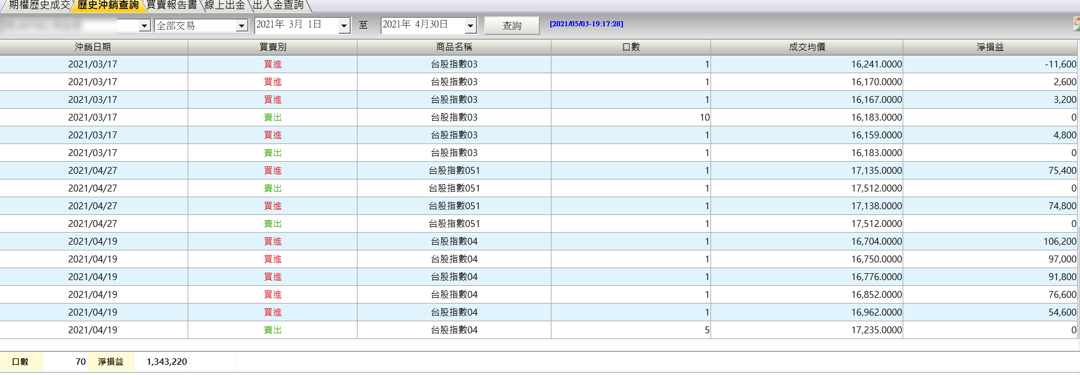
Task: Open the start date 2021年 3月 1日 picker
Action: (344, 25)
